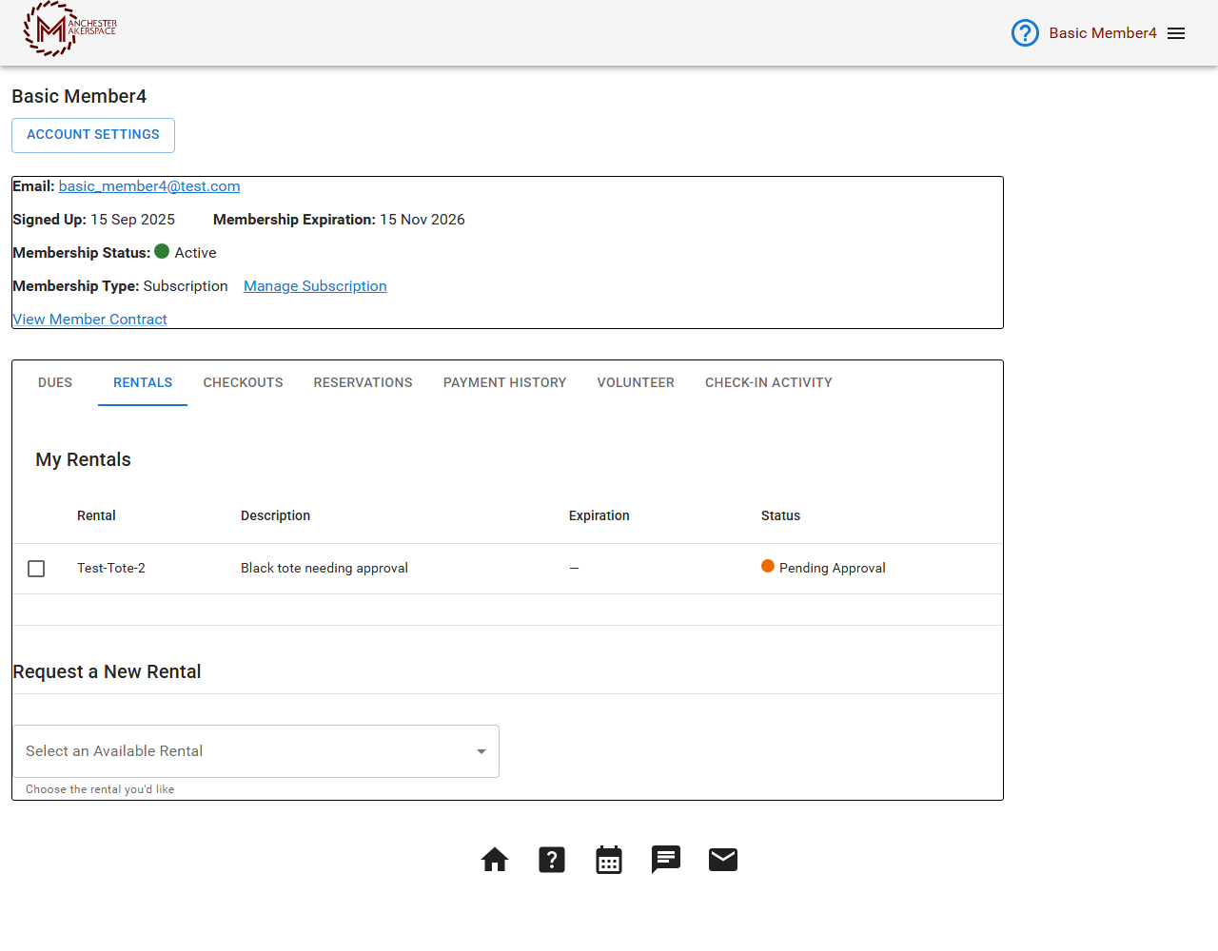The height and width of the screenshot is (951, 1218).
Task: Click the Rental column header
Action: point(96,516)
